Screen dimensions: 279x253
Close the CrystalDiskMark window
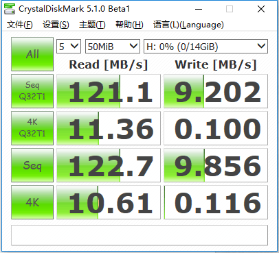point(261,9)
